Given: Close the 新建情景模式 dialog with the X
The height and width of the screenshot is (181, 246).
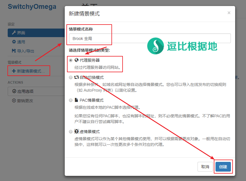Looking at the screenshot, I should [229, 13].
